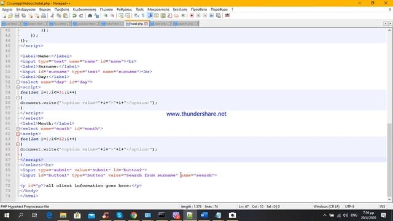Open the Document Map icon
The height and width of the screenshot is (221, 393).
163,15
